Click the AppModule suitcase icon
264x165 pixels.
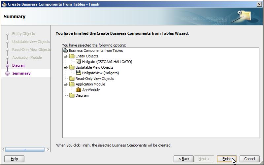click(79, 89)
